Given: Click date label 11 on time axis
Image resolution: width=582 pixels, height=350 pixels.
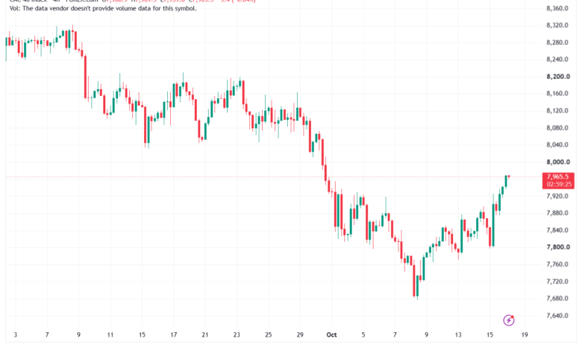Looking at the screenshot, I should point(110,335).
